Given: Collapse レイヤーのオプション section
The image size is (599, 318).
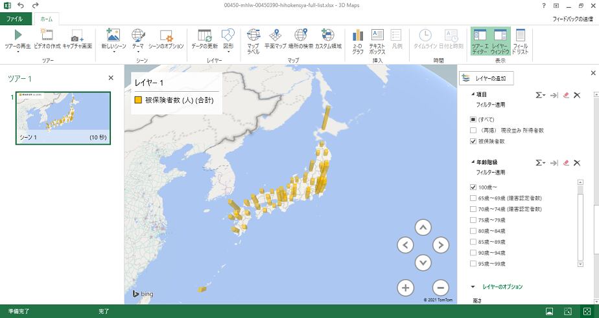Looking at the screenshot, I should (473, 286).
